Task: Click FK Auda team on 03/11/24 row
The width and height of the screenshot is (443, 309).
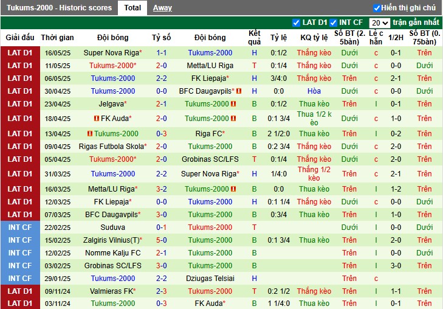Action: pos(208,304)
